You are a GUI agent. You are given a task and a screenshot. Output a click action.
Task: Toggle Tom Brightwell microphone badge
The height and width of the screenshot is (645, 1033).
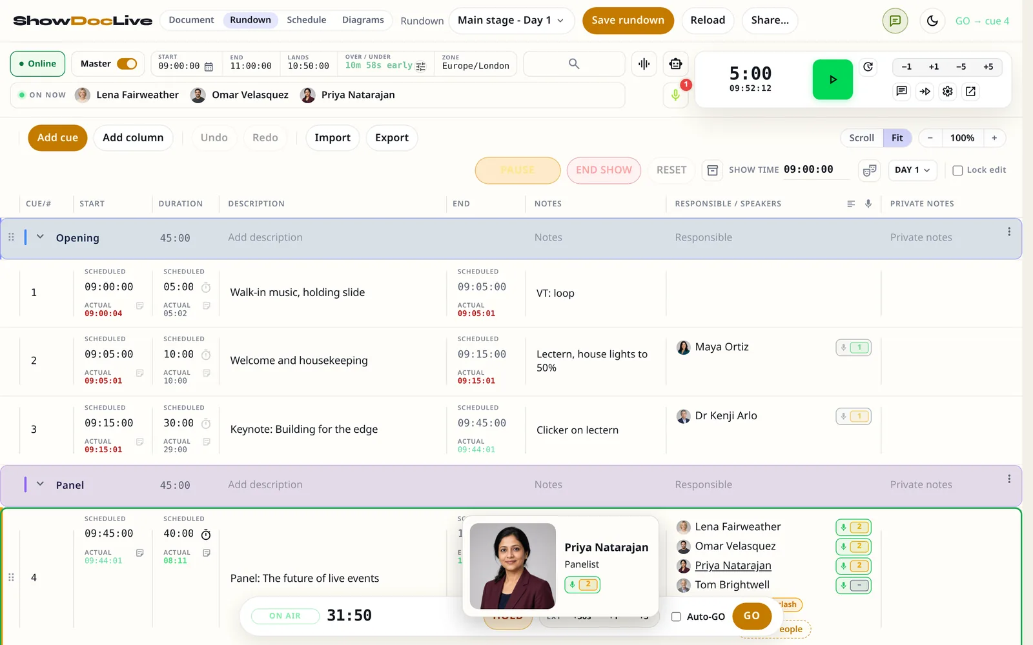pos(854,586)
